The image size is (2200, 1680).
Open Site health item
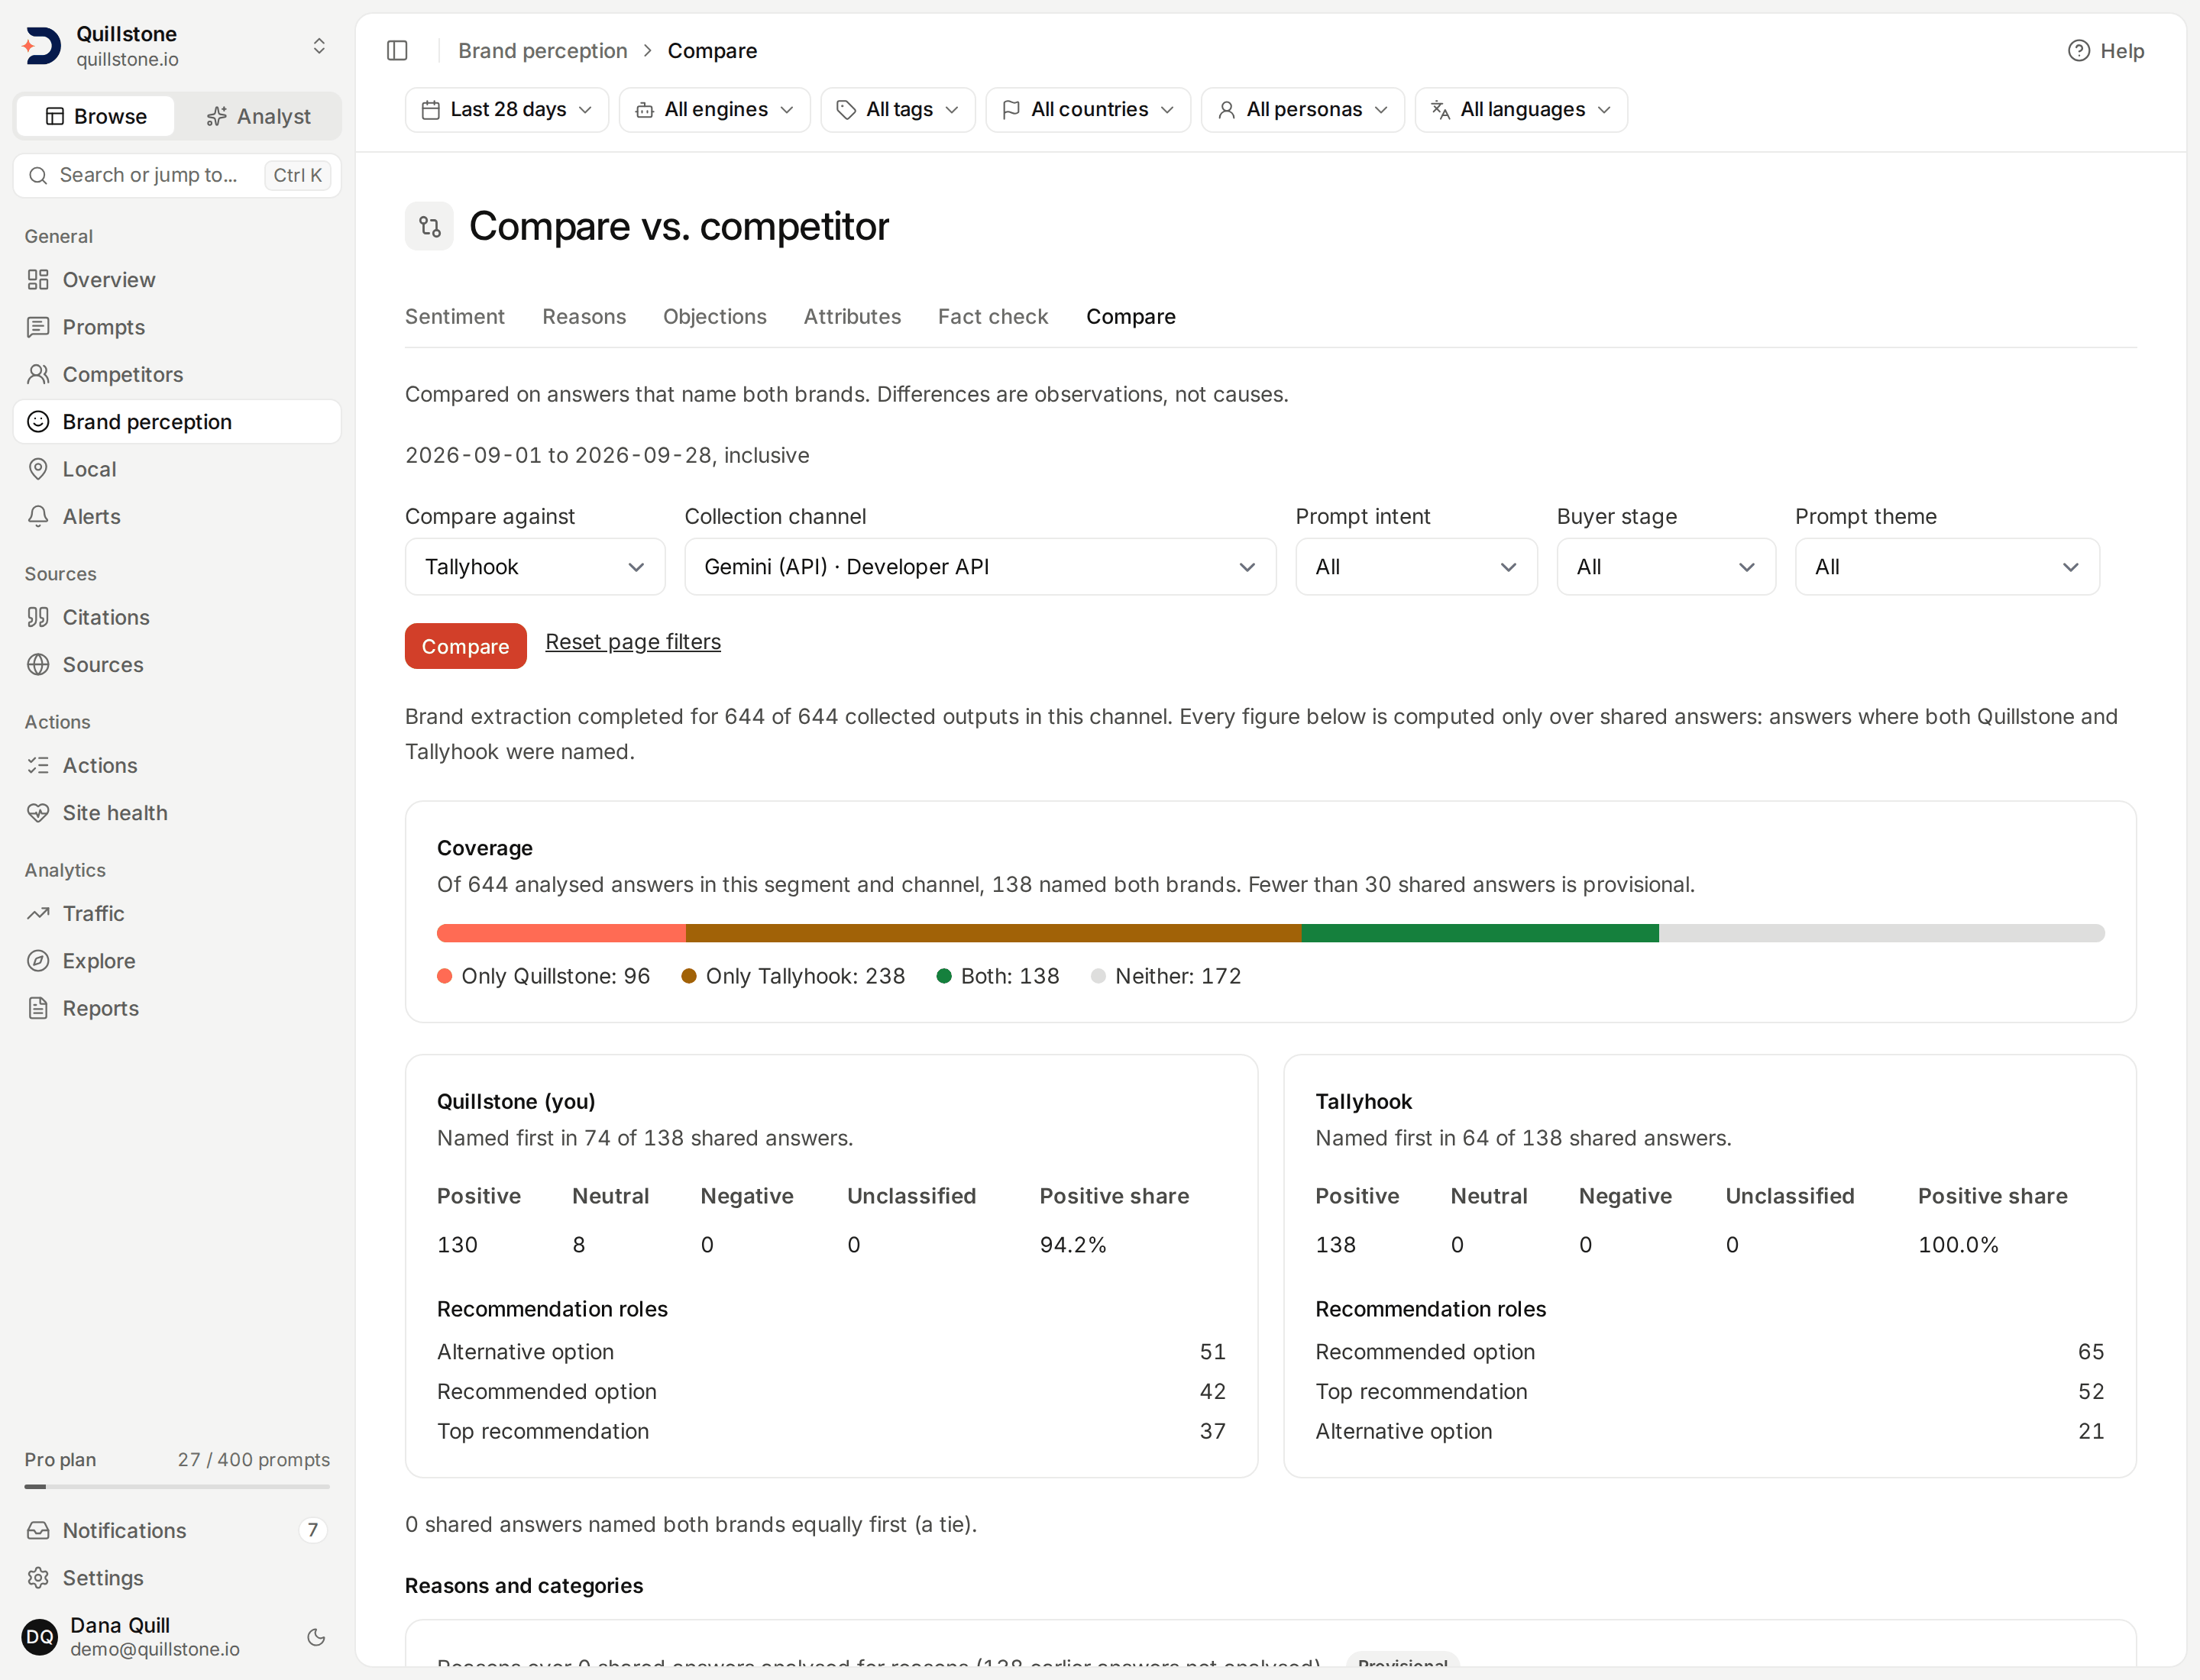[x=177, y=813]
